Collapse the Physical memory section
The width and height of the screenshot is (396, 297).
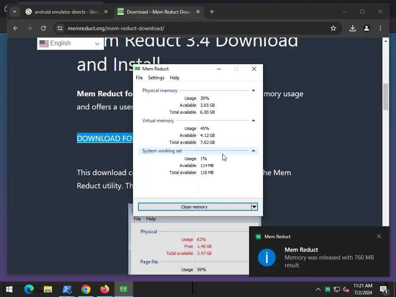[253, 90]
